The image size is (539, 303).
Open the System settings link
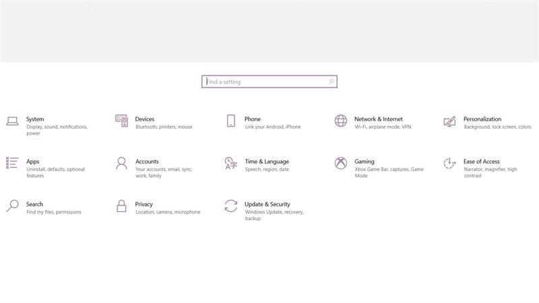tap(35, 119)
